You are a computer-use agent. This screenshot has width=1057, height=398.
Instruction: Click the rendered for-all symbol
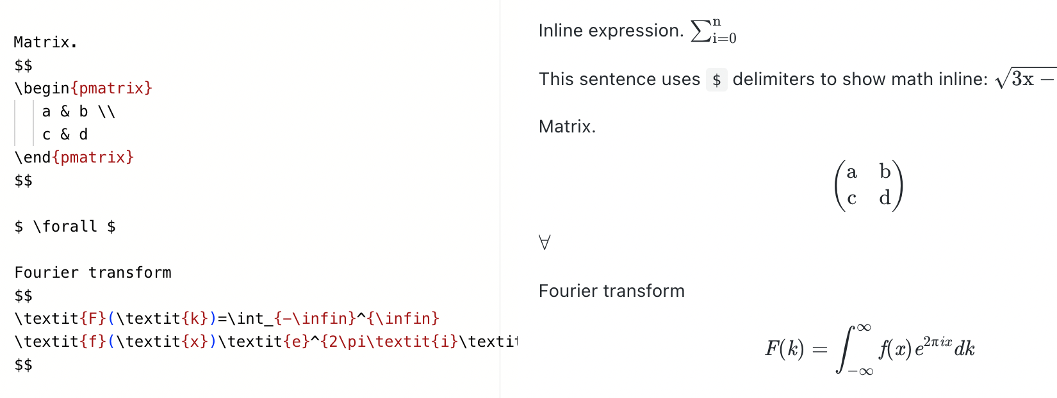tap(545, 243)
